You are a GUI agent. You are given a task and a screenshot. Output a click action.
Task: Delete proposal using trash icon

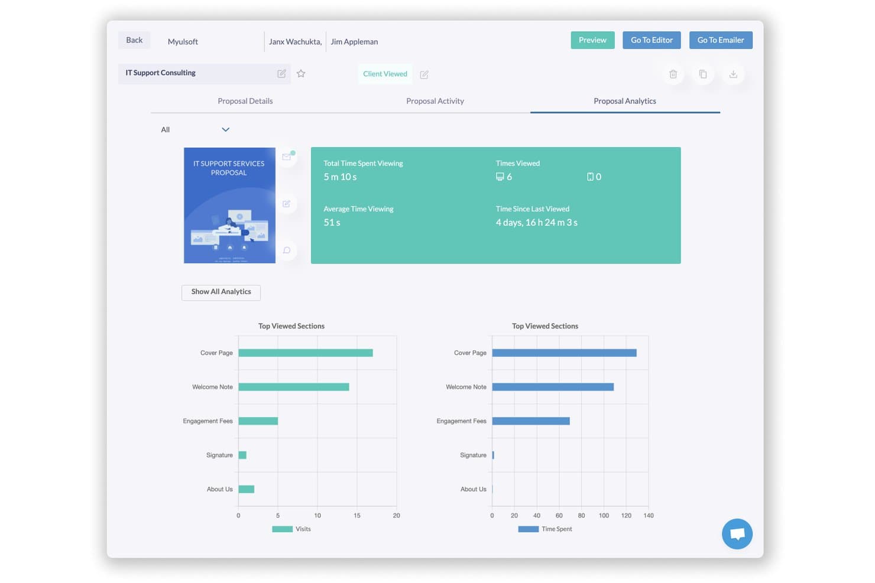point(673,74)
